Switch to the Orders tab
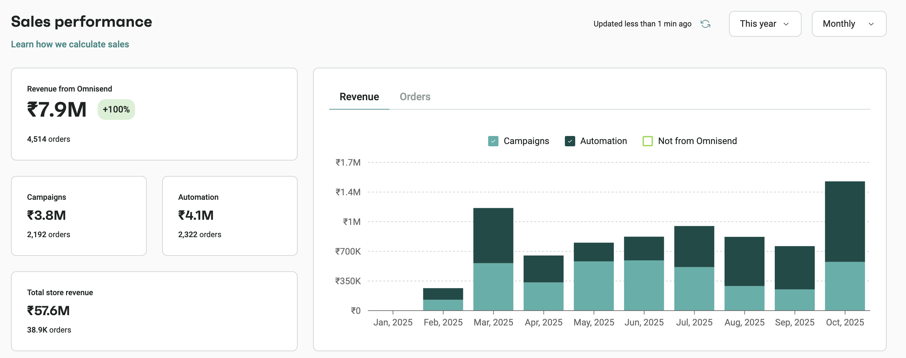 click(x=415, y=97)
